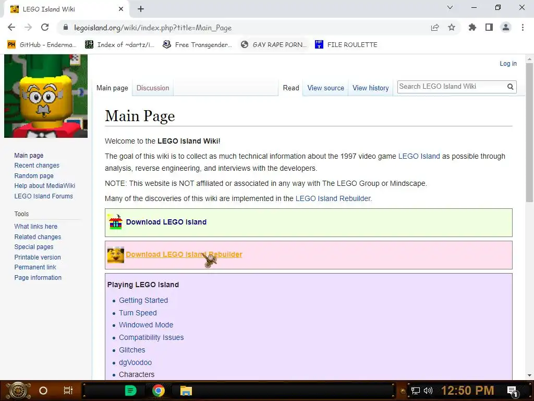534x401 pixels.
Task: Open the View history tab
Action: click(371, 88)
